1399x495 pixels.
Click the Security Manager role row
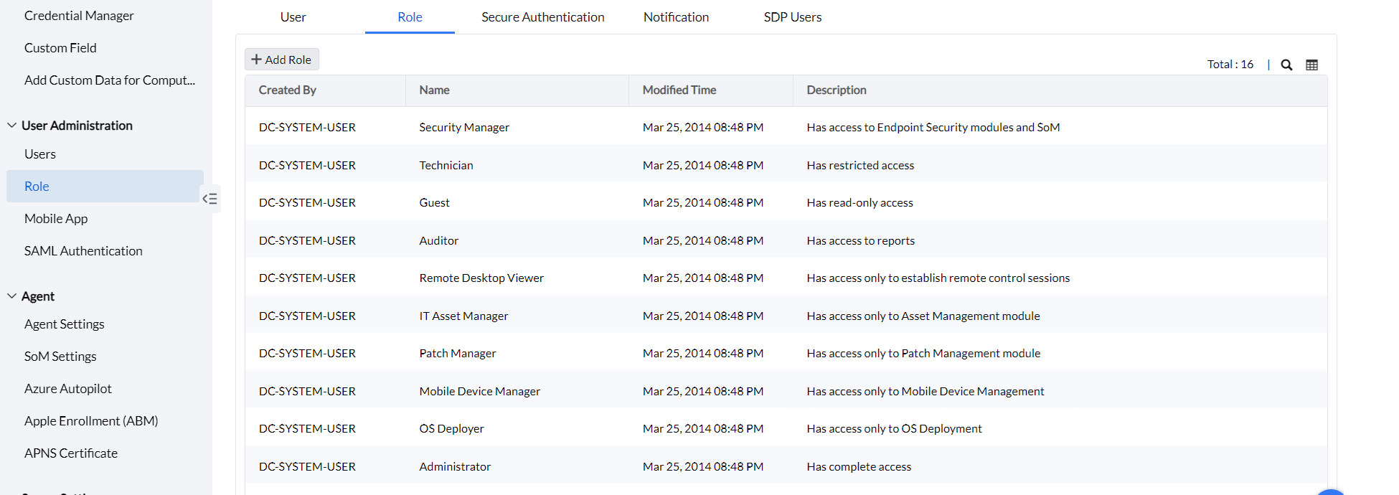tap(464, 128)
